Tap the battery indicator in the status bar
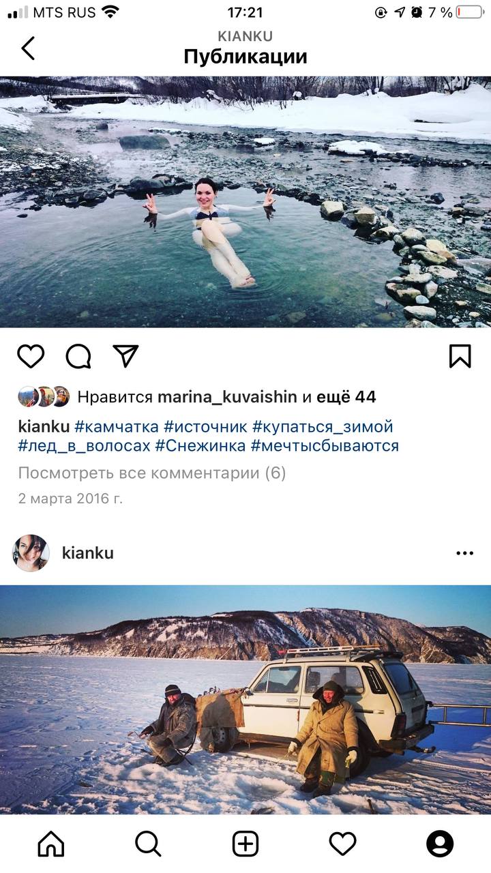491x873 pixels. click(x=469, y=12)
